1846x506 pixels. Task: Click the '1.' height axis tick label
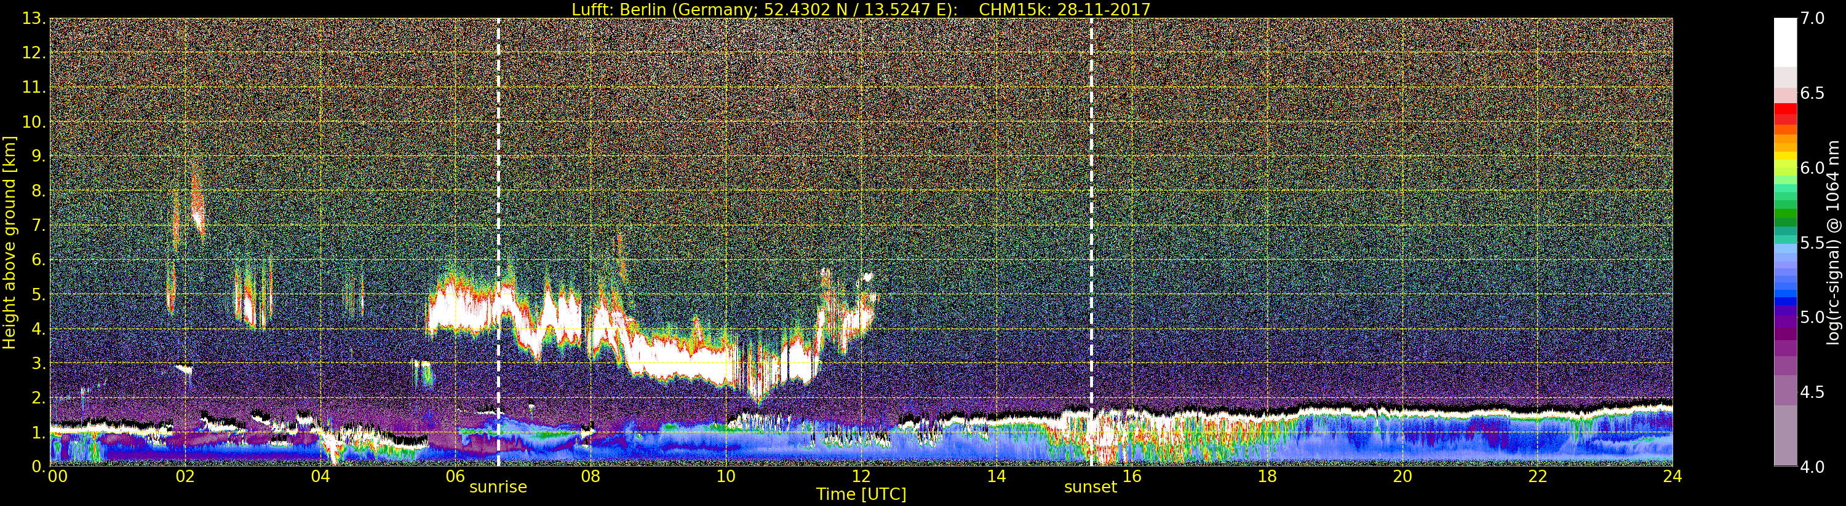click(x=38, y=432)
